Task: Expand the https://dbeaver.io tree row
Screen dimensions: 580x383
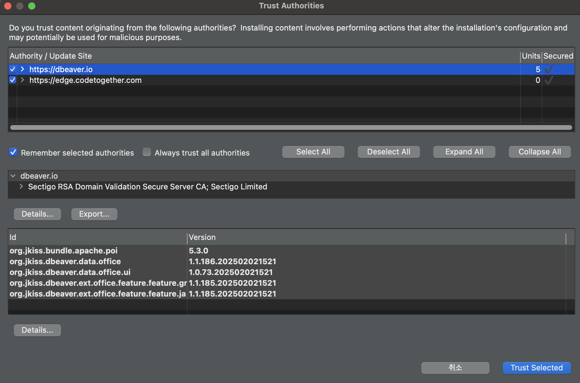Action: click(22, 69)
